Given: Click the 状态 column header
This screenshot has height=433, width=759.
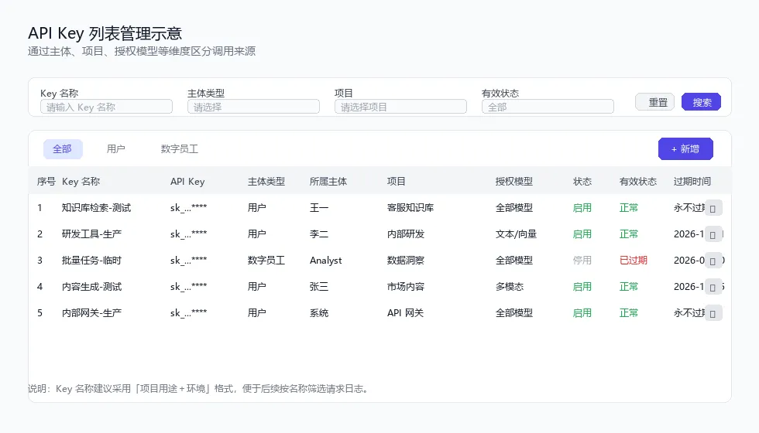Looking at the screenshot, I should 582,182.
